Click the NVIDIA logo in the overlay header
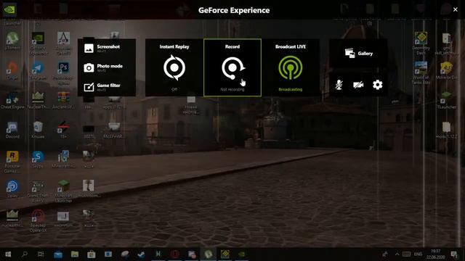The image size is (465, 261). click(9, 9)
